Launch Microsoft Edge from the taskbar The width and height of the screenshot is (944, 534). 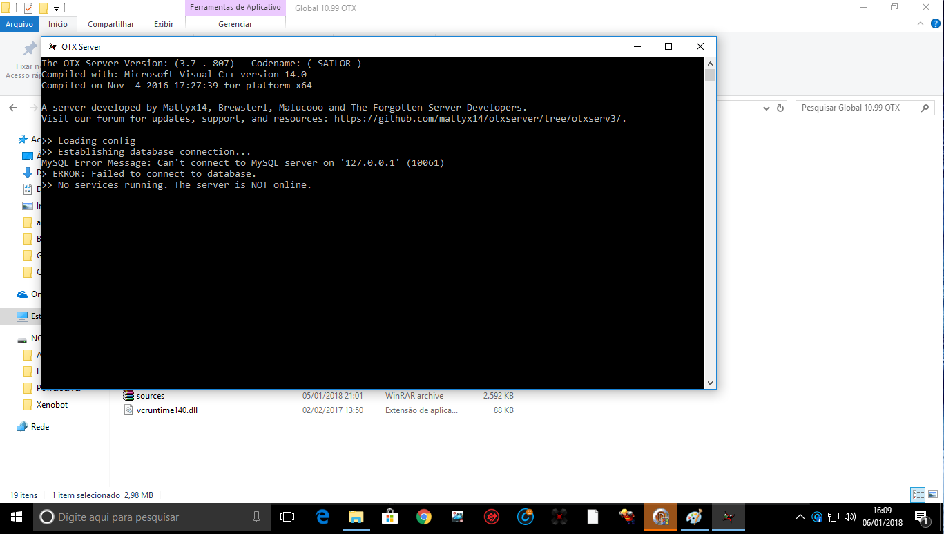pyautogui.click(x=322, y=517)
